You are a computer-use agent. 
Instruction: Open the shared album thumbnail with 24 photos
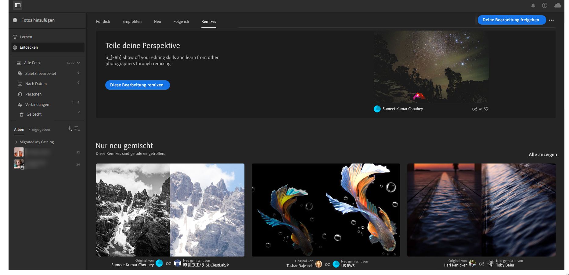pos(19,164)
